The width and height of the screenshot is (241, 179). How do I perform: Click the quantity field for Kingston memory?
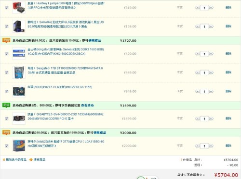pyautogui.click(x=204, y=54)
